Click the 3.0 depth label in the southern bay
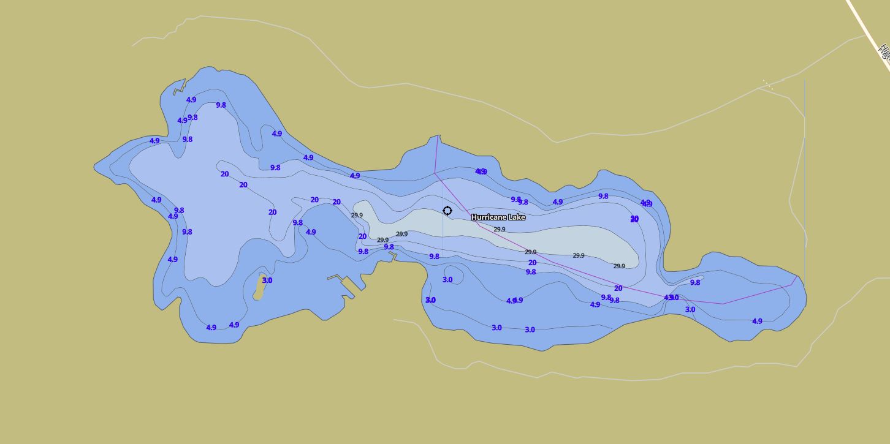The image size is (890, 444). (495, 328)
